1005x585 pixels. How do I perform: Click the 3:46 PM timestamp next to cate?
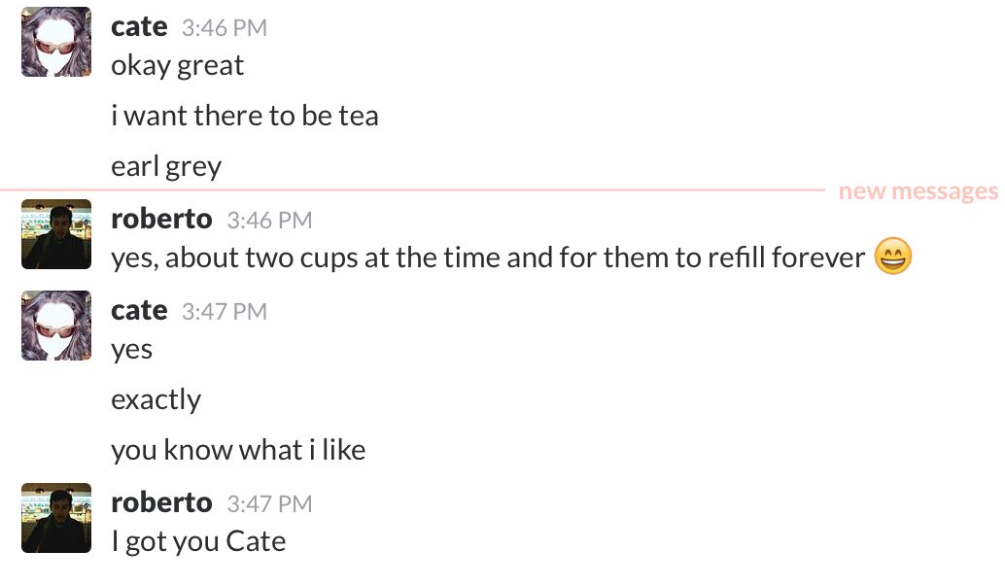click(225, 28)
